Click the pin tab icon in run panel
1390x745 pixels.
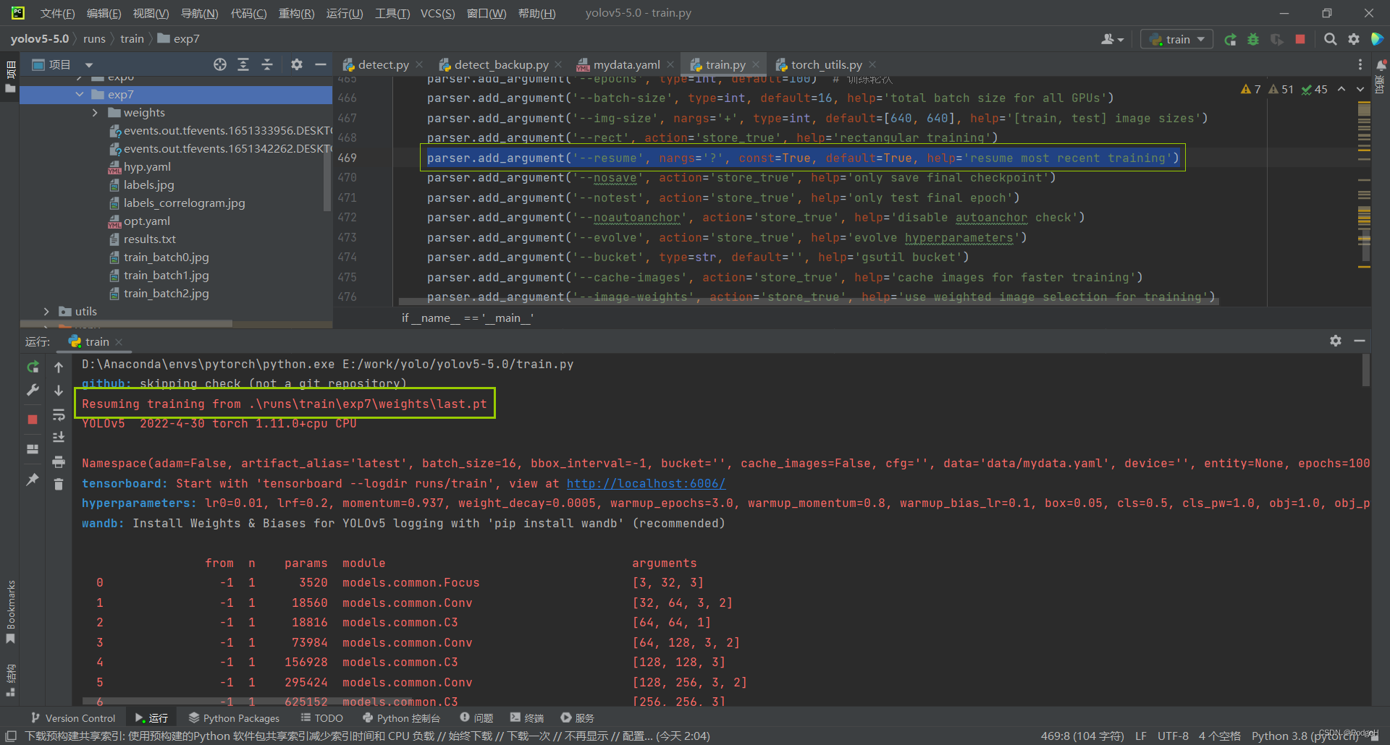coord(33,480)
